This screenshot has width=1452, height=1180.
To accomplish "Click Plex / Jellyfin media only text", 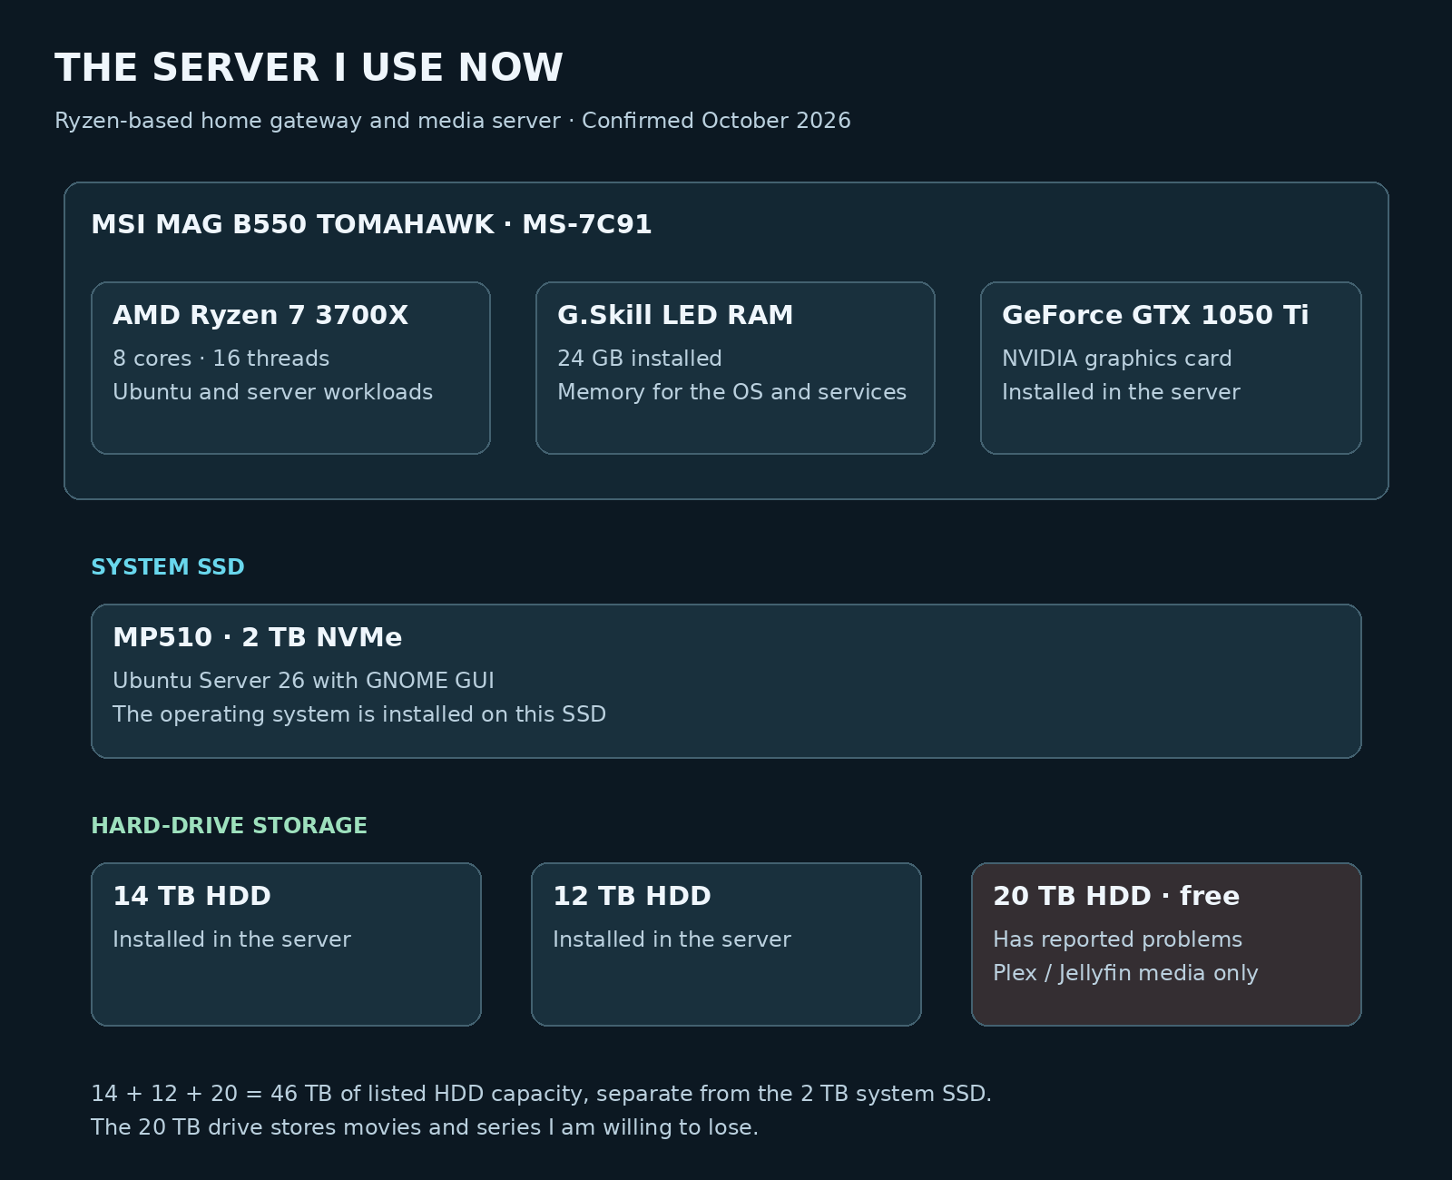I will tap(1125, 973).
